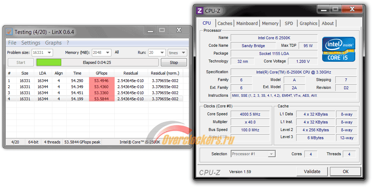This screenshot has height=187, width=372.
Task: Click the Stop button in LinX
Action: pyautogui.click(x=174, y=62)
